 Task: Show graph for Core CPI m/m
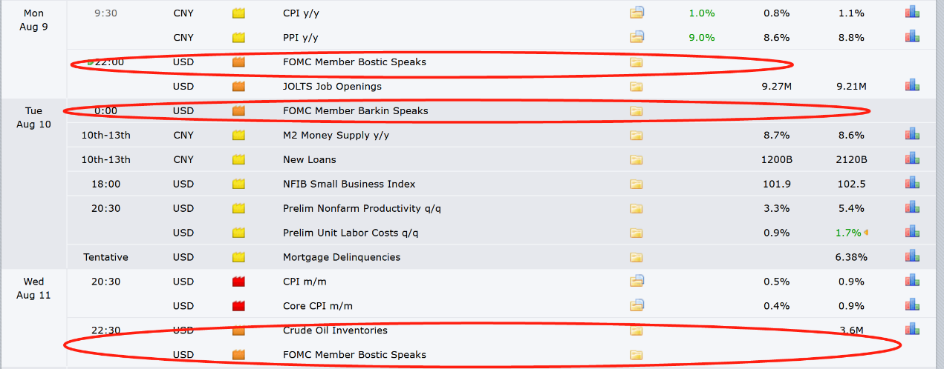(x=912, y=305)
